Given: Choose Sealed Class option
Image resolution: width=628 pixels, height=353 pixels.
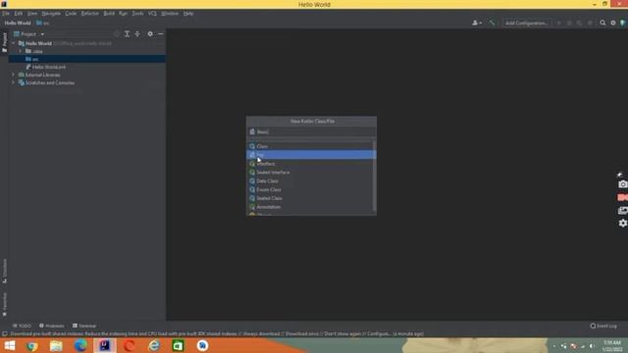Looking at the screenshot, I should [x=311, y=198].
